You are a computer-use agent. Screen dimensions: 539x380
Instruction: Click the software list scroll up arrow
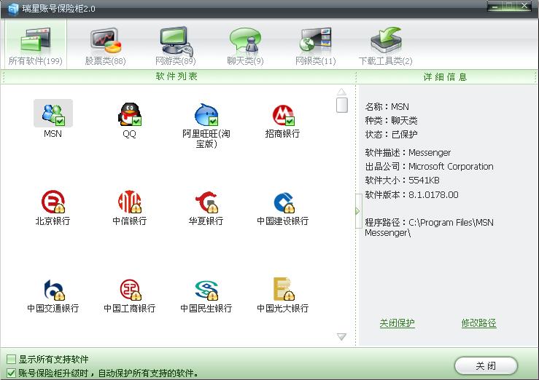point(341,92)
